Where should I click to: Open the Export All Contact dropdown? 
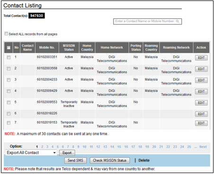pyautogui.click(x=31, y=153)
